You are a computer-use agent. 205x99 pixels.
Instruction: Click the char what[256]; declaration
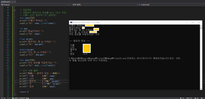tap(28, 60)
